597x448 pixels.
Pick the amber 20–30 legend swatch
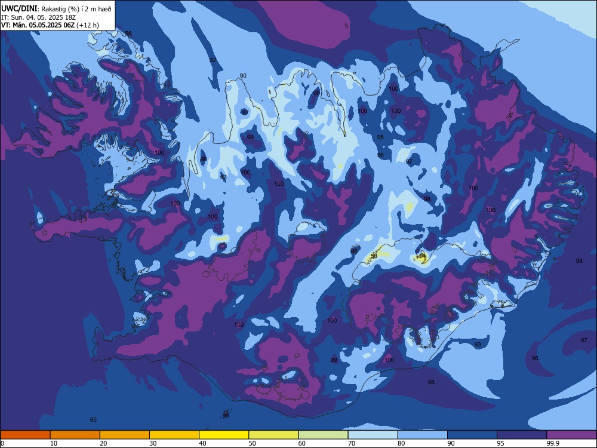coord(125,435)
